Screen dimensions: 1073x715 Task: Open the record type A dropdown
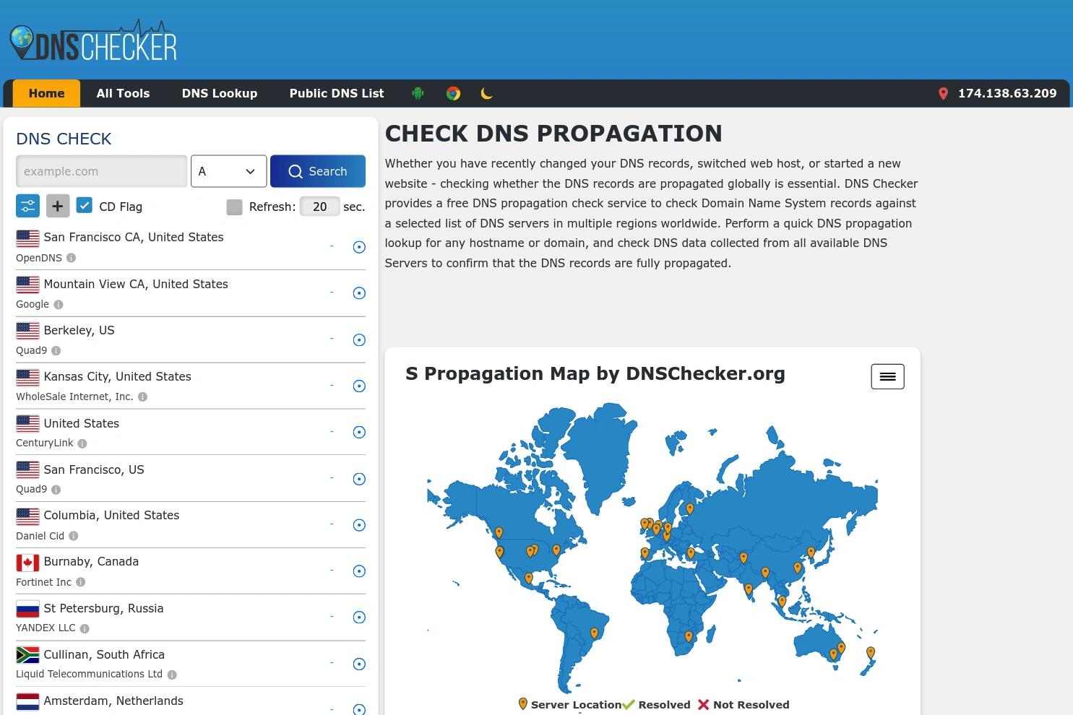[228, 171]
